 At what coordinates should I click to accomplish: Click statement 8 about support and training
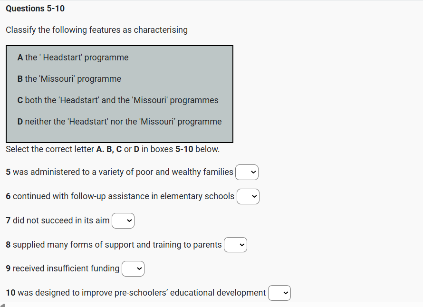(114, 245)
